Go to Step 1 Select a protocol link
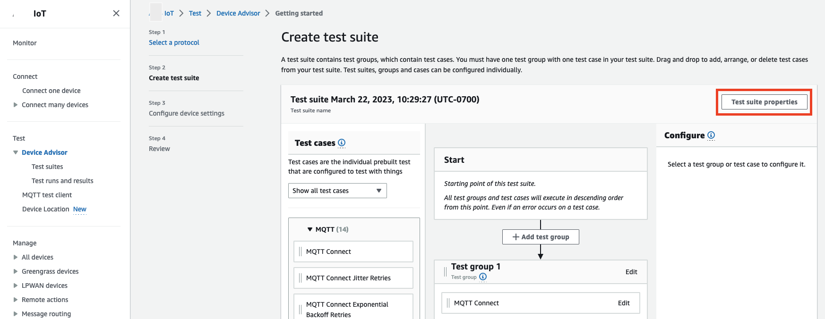 (x=174, y=42)
